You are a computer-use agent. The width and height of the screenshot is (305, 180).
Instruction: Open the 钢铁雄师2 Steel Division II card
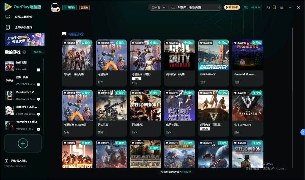tap(145, 113)
